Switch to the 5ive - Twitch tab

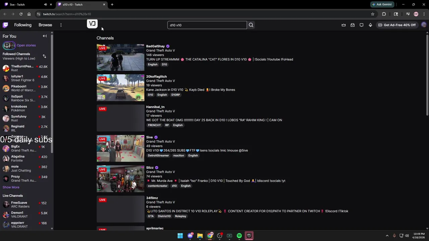(x=23, y=4)
